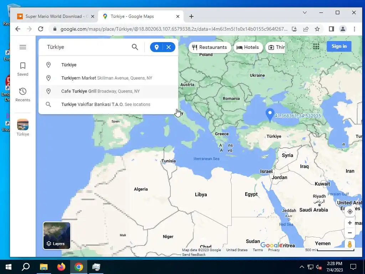The width and height of the screenshot is (365, 274).
Task: Click the address bar URL
Action: pos(174,29)
